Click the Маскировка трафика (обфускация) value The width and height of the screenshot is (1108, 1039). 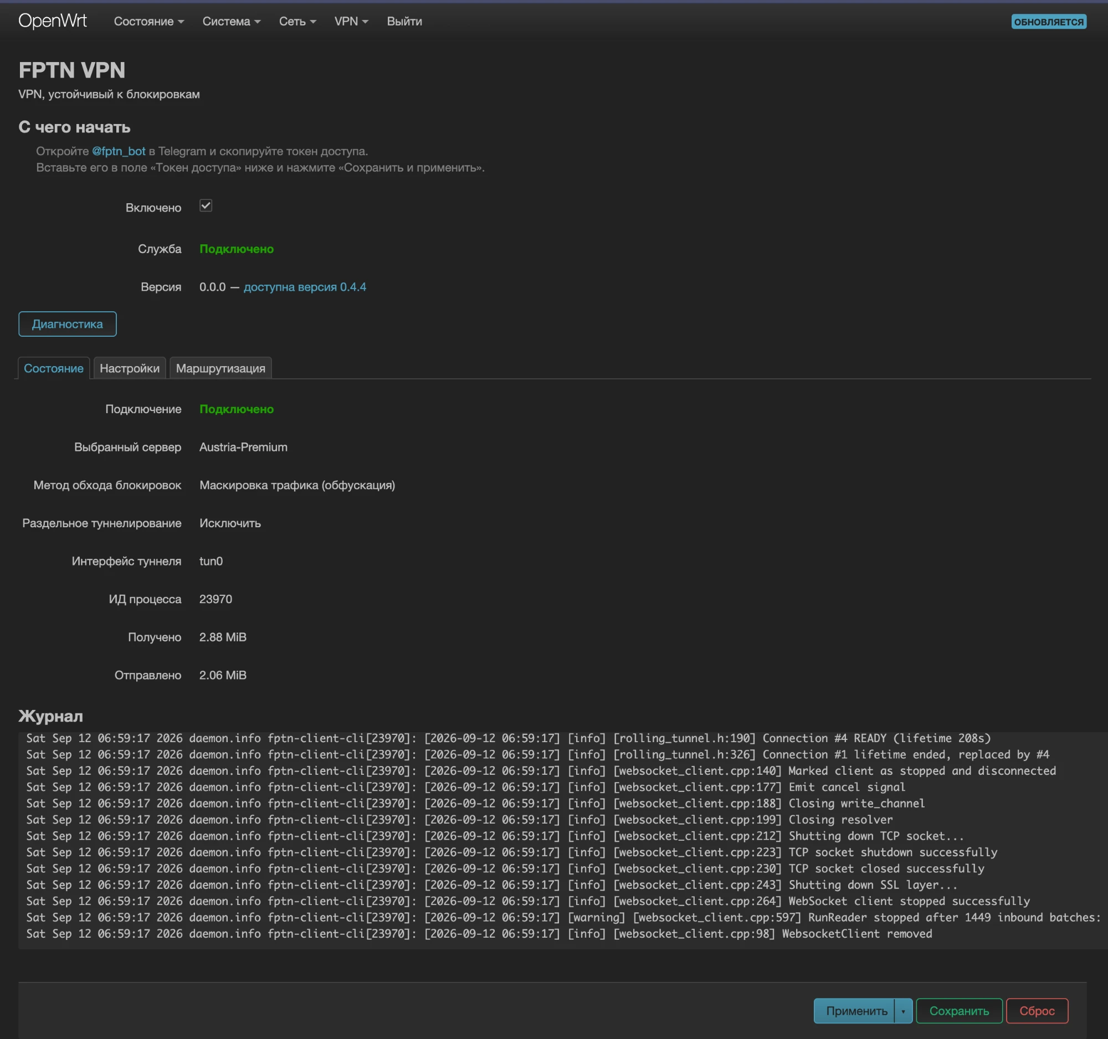tap(297, 485)
